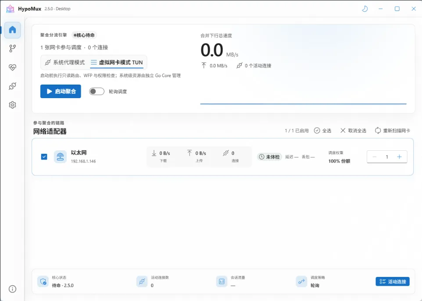Screen dimensions: 422x301
Task: Click the 0 个活动连接 indicator
Action: (254, 66)
